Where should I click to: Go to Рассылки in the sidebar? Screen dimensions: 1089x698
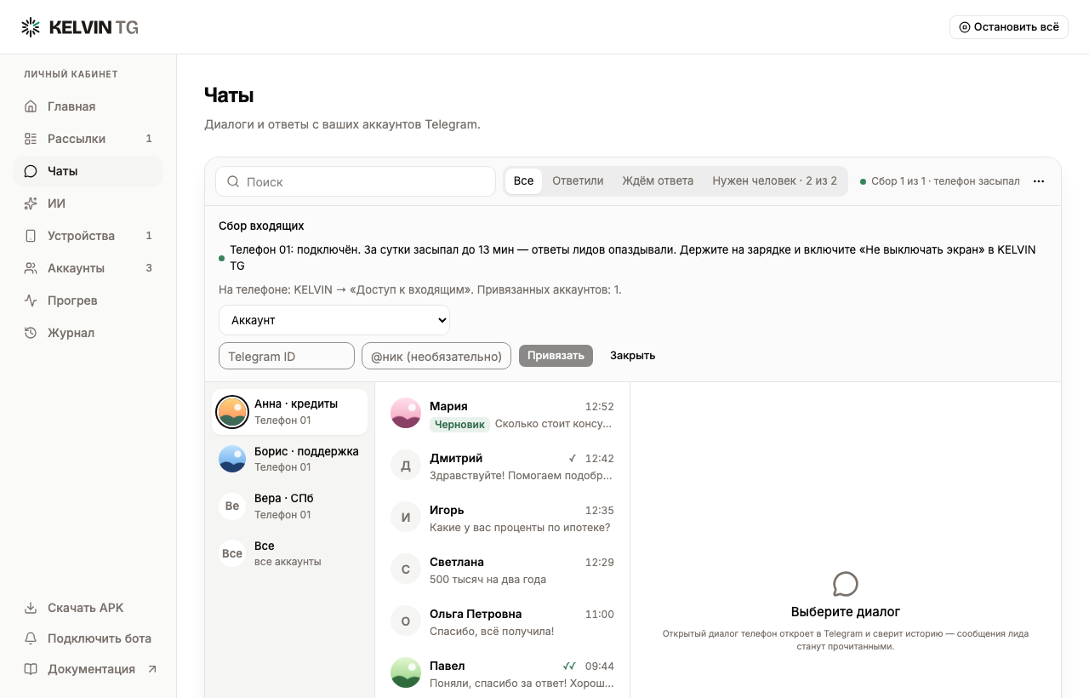88,139
